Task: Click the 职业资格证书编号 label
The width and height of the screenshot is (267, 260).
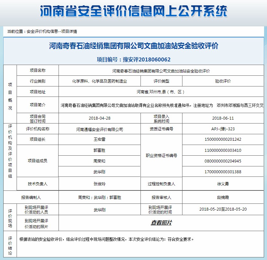Action: point(161,156)
